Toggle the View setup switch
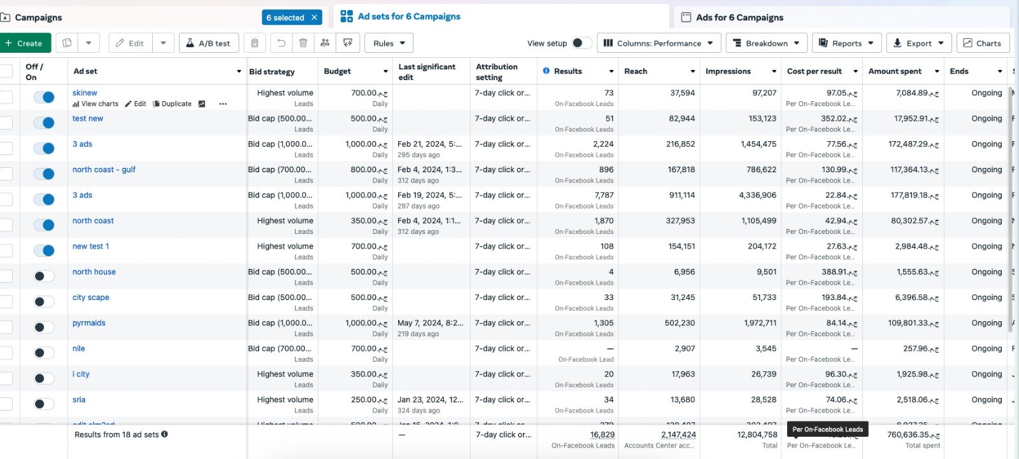The image size is (1019, 459). point(581,43)
